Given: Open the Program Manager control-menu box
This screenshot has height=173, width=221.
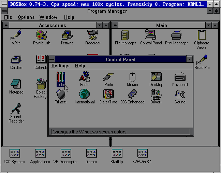Looking at the screenshot, I should pos(4,11).
